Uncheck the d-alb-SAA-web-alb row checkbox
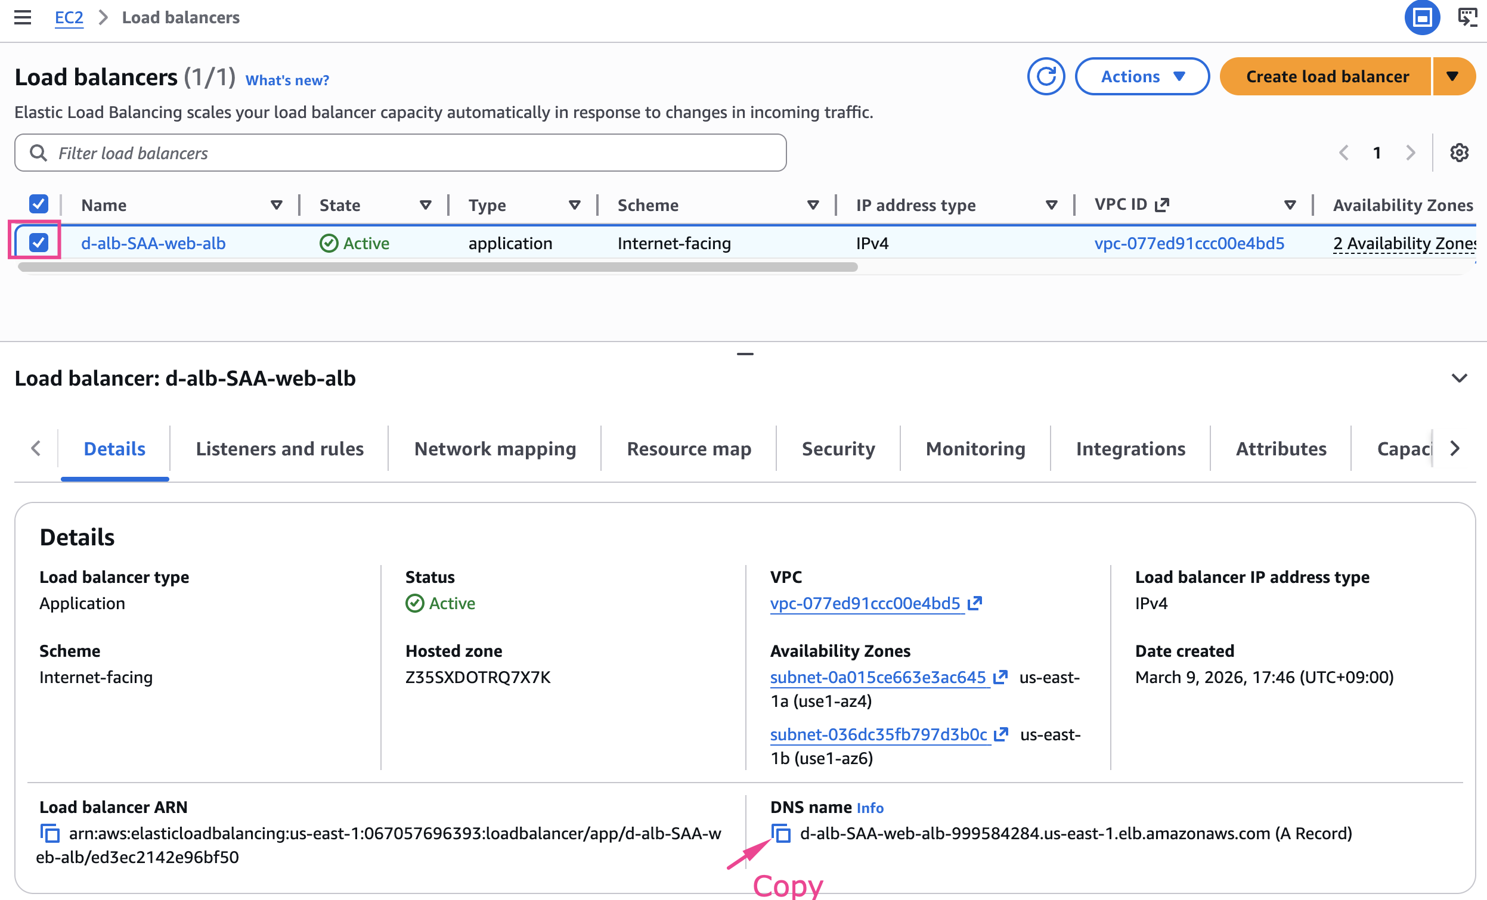The image size is (1487, 900). coord(39,243)
